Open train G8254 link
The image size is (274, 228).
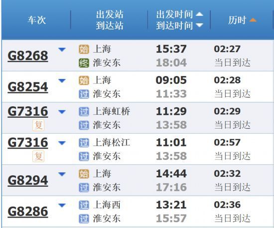coord(28,87)
